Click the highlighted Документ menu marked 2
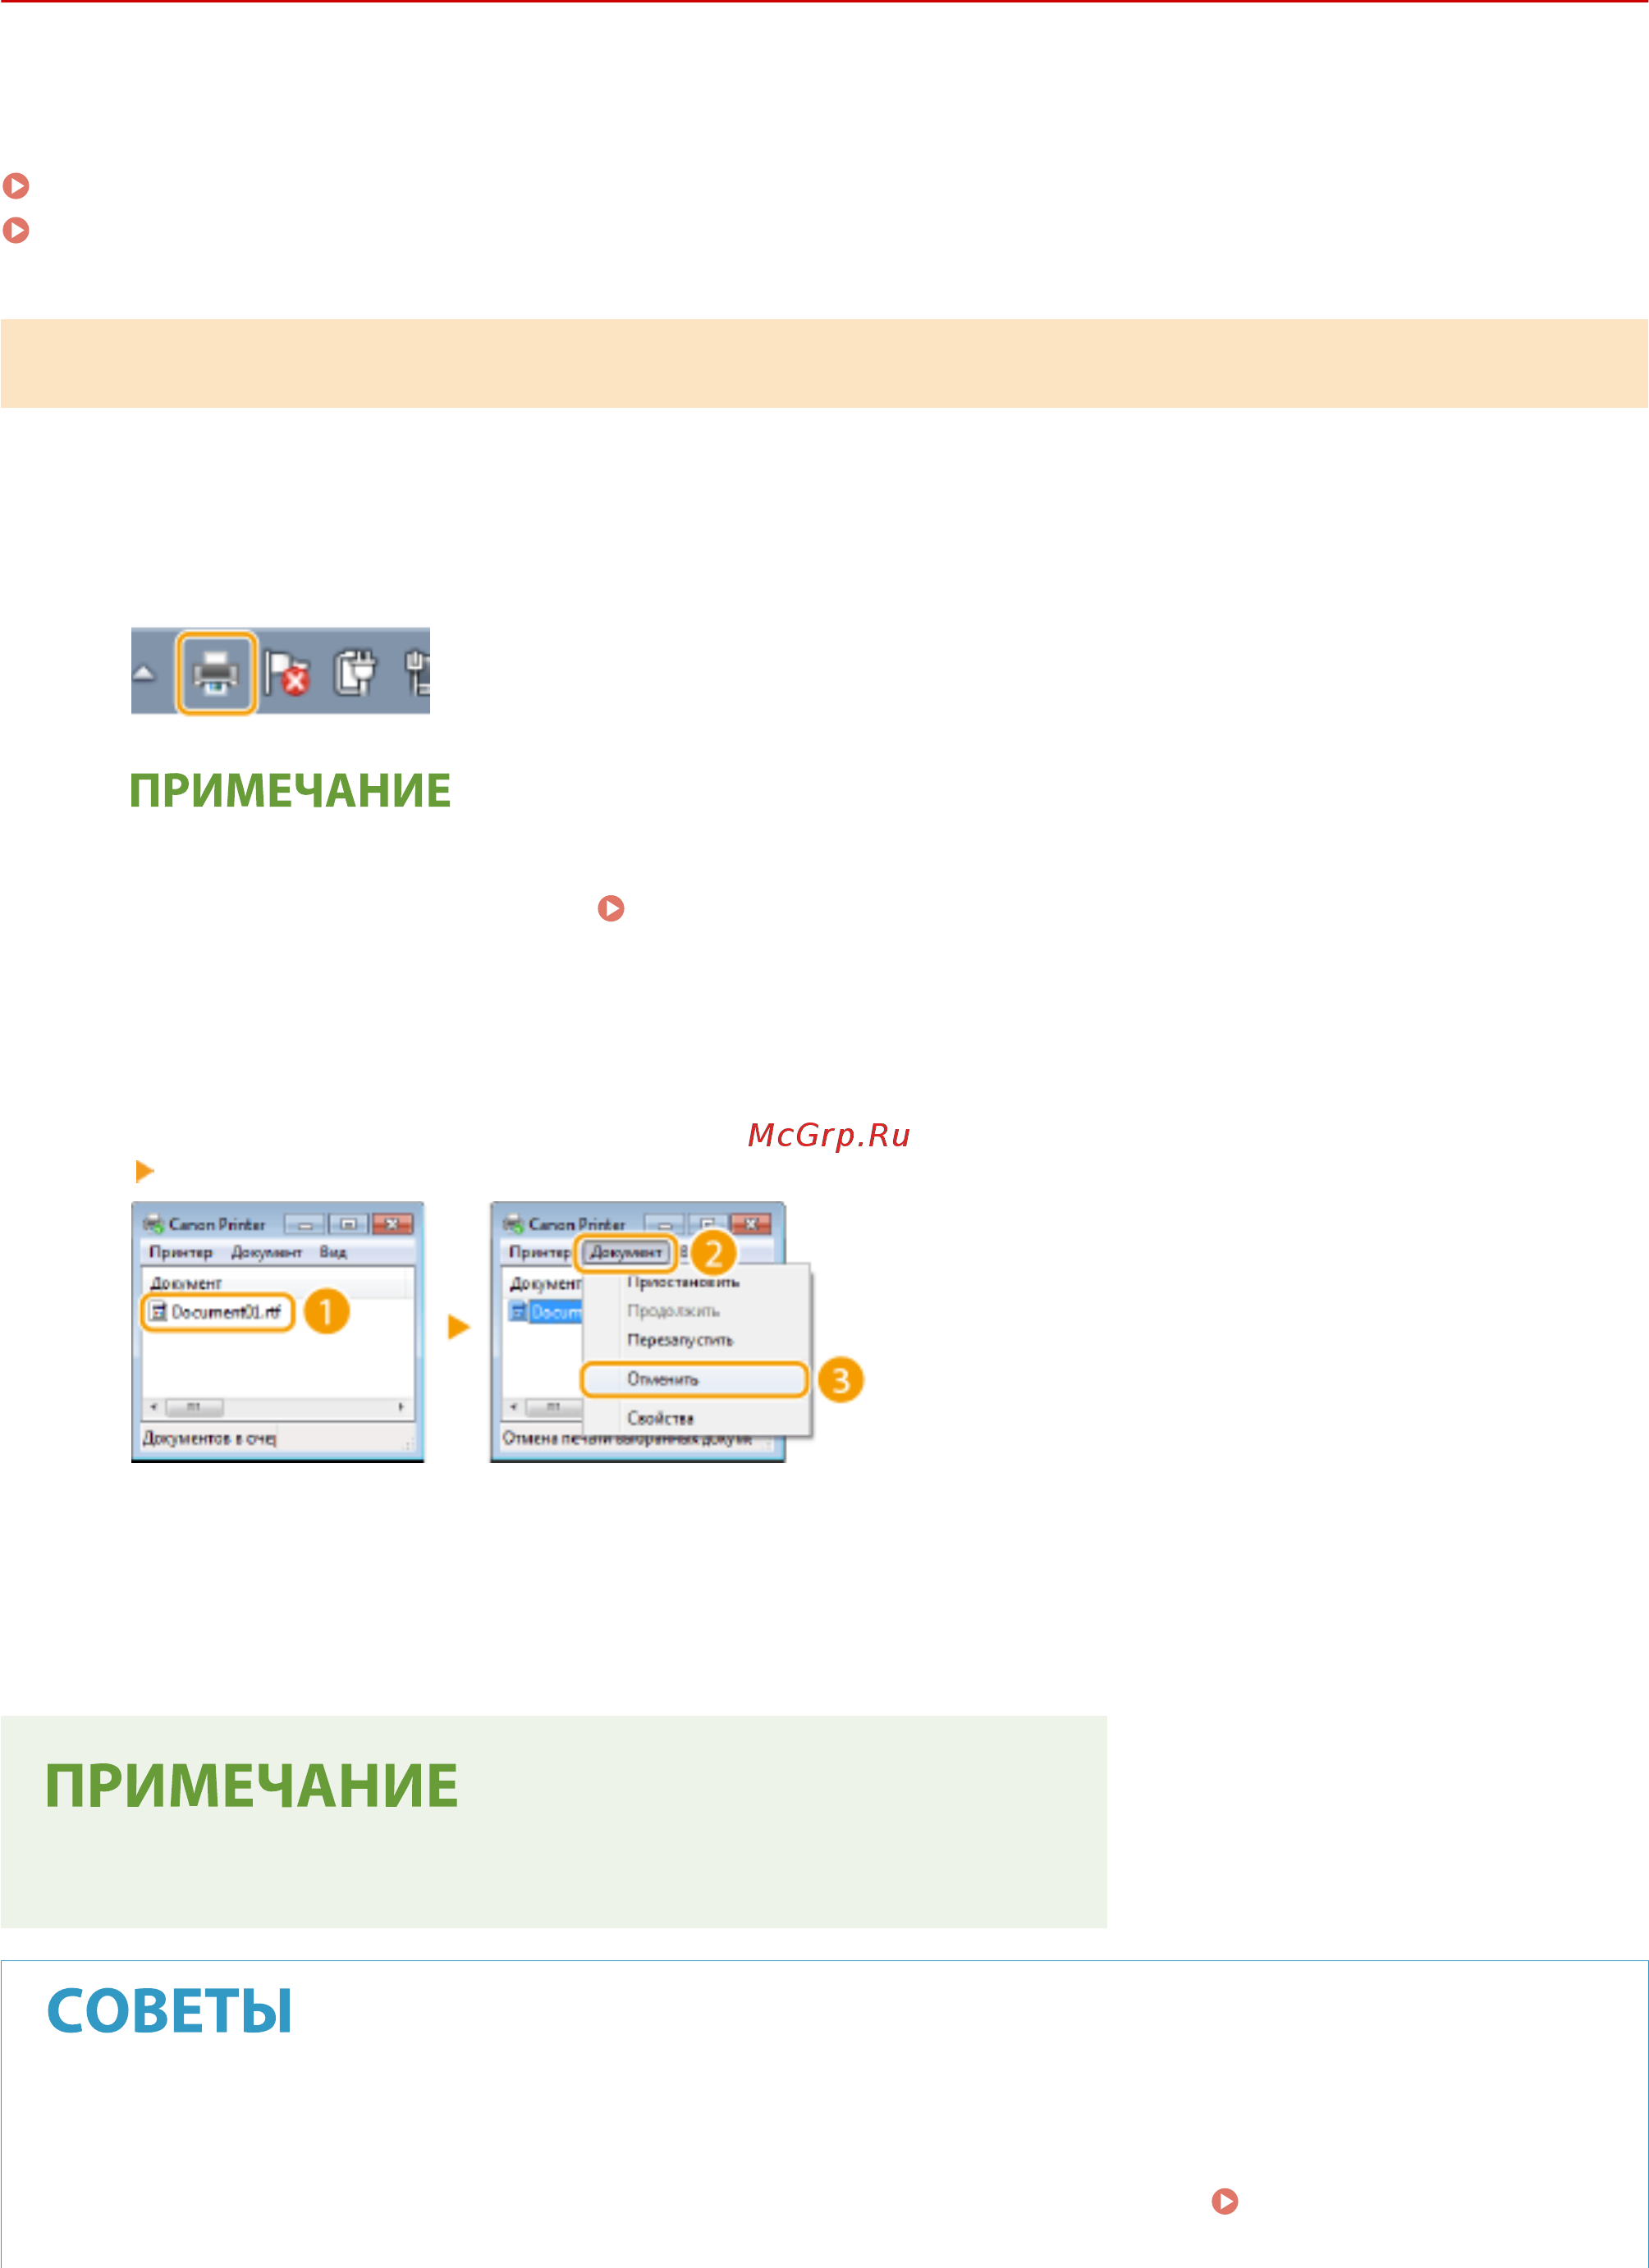Image resolution: width=1649 pixels, height=2268 pixels. coord(625,1252)
